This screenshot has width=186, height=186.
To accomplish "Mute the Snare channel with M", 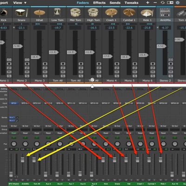I will [27, 72].
